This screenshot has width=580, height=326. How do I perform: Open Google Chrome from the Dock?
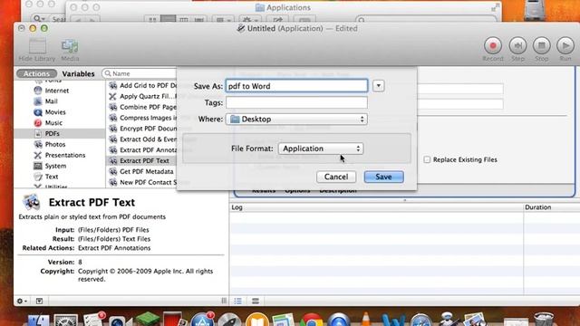click(x=312, y=320)
